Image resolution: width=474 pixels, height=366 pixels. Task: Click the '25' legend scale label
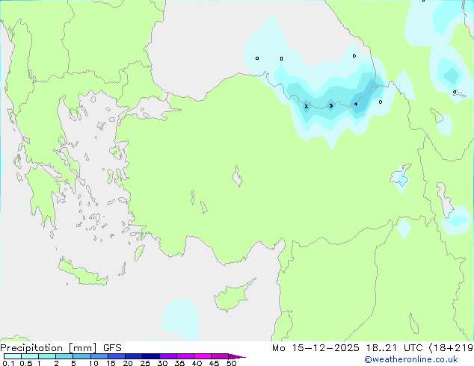pos(145,363)
